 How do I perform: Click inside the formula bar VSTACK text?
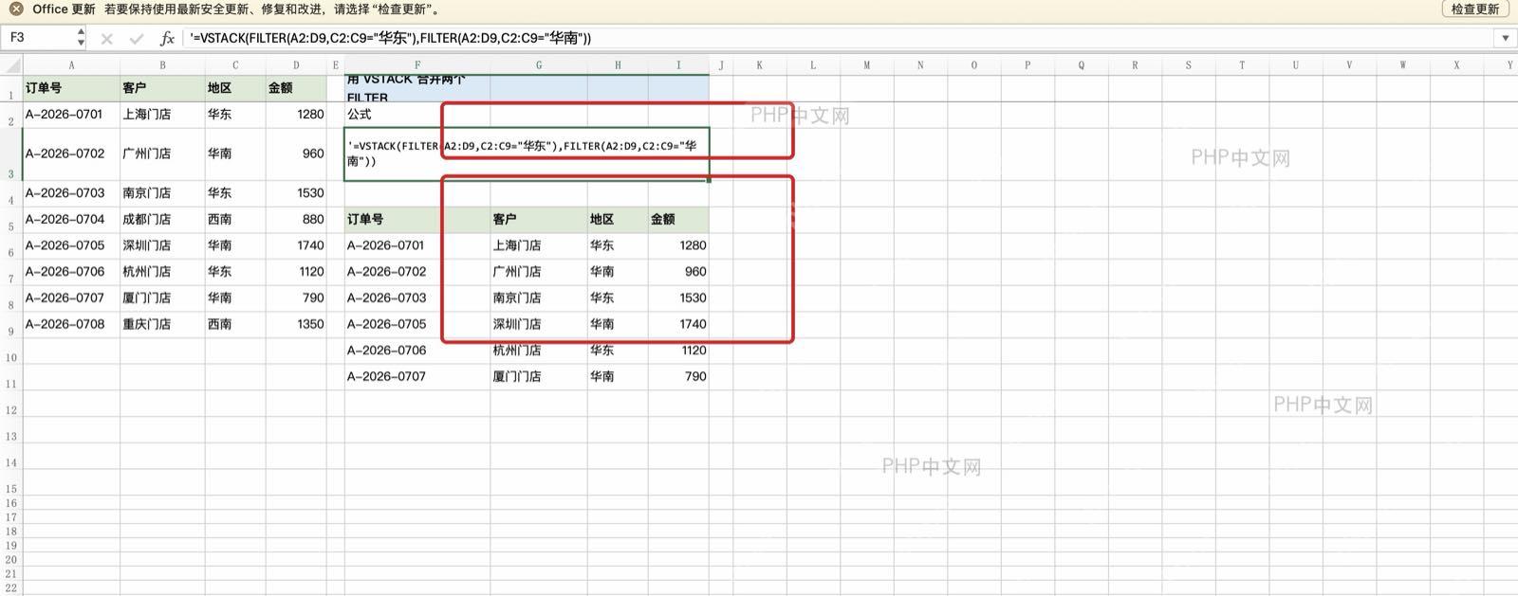click(390, 38)
